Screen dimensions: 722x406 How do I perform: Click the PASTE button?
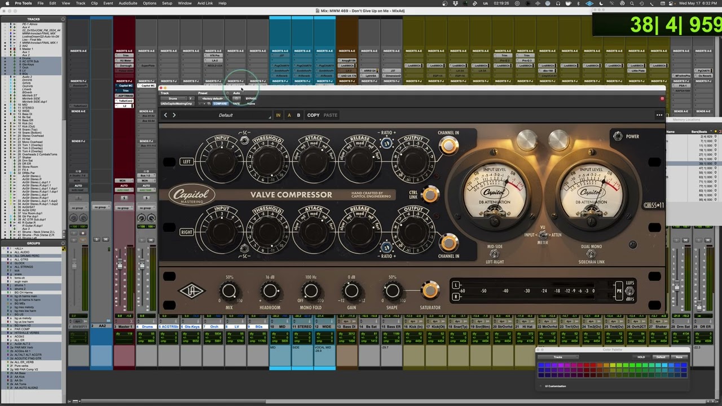click(331, 115)
